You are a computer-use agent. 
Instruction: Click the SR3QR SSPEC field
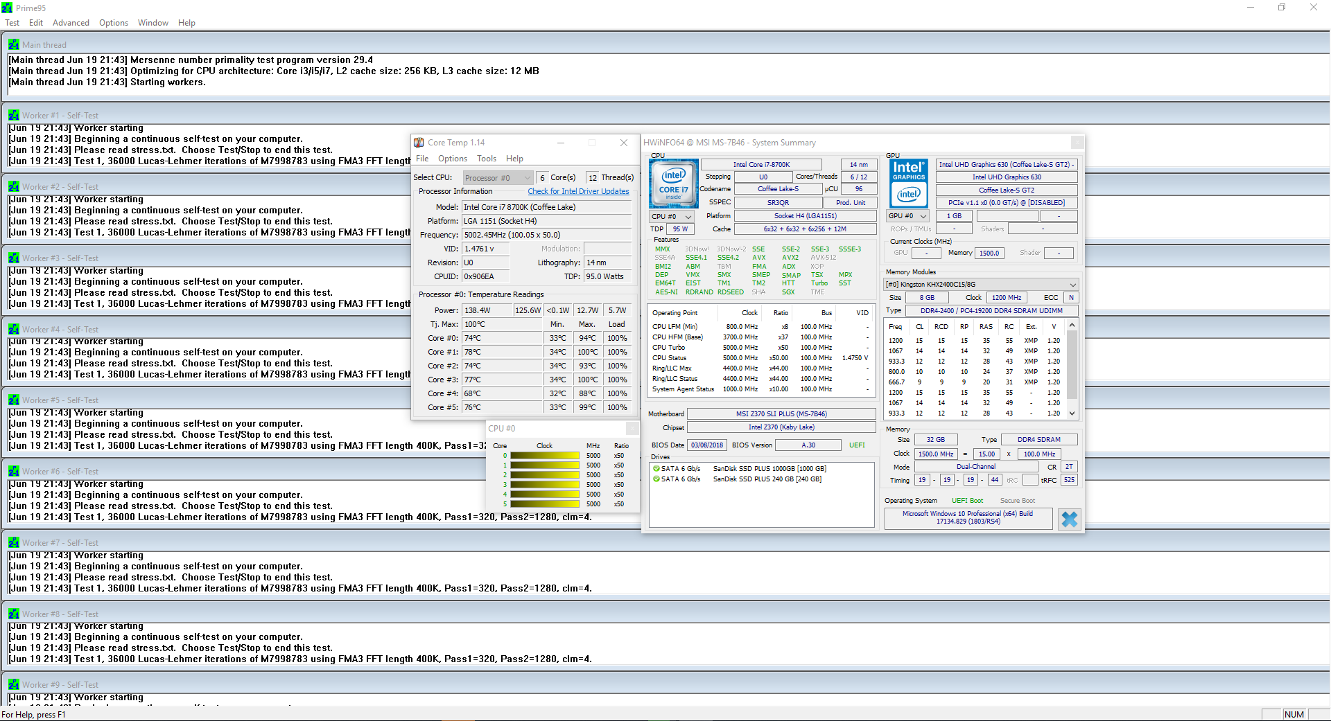pyautogui.click(x=778, y=203)
